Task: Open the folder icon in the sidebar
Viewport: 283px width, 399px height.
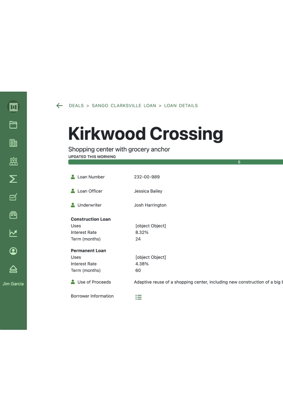Action: tap(13, 125)
